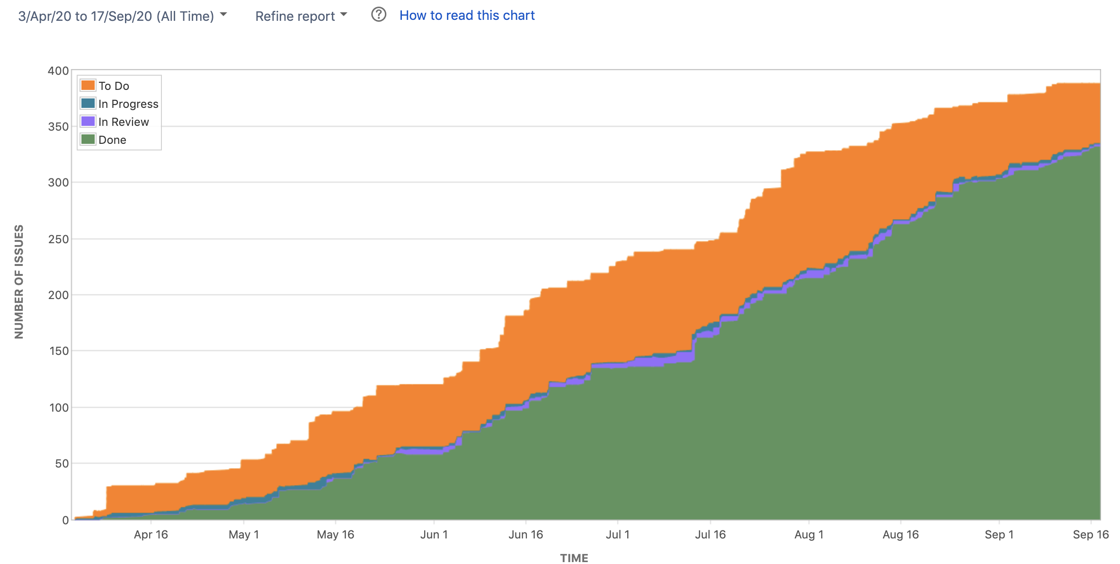This screenshot has height=564, width=1120.
Task: Click the 'Sep 1' x-axis label
Action: coord(999,535)
